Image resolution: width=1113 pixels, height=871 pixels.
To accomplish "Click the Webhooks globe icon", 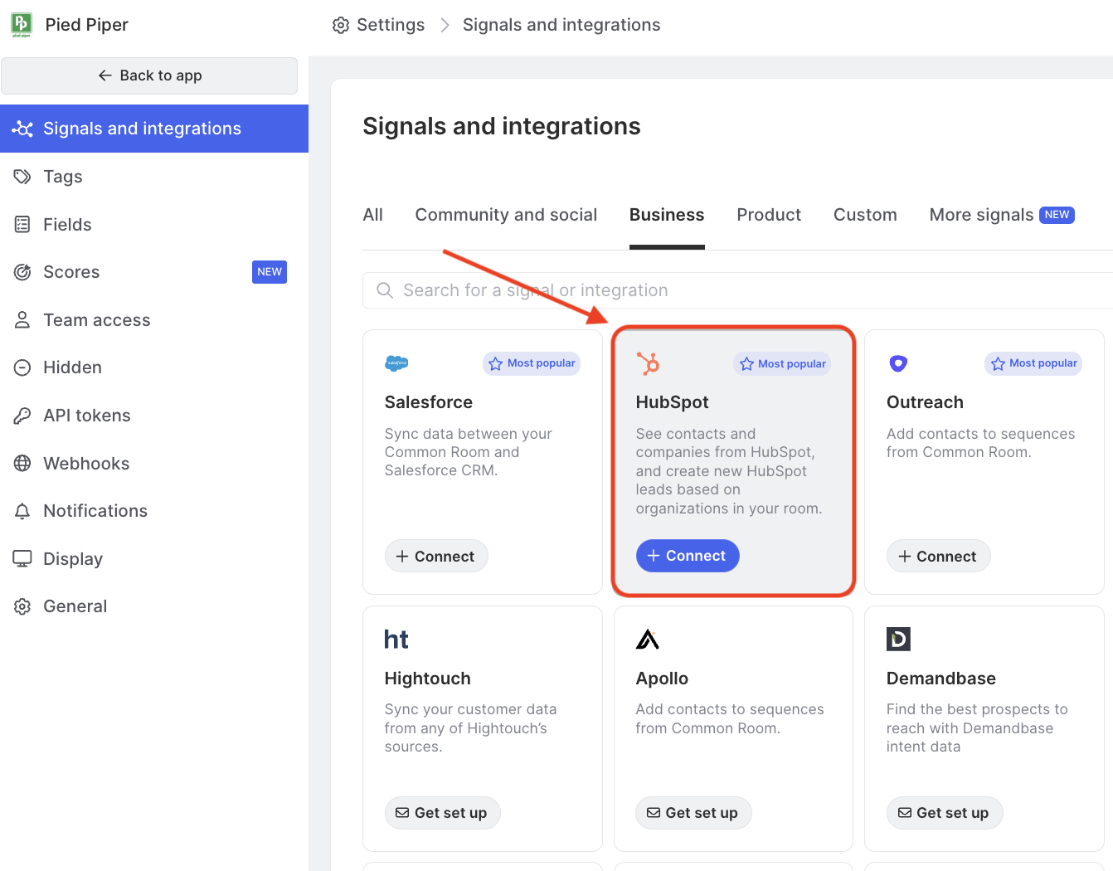I will pos(22,464).
